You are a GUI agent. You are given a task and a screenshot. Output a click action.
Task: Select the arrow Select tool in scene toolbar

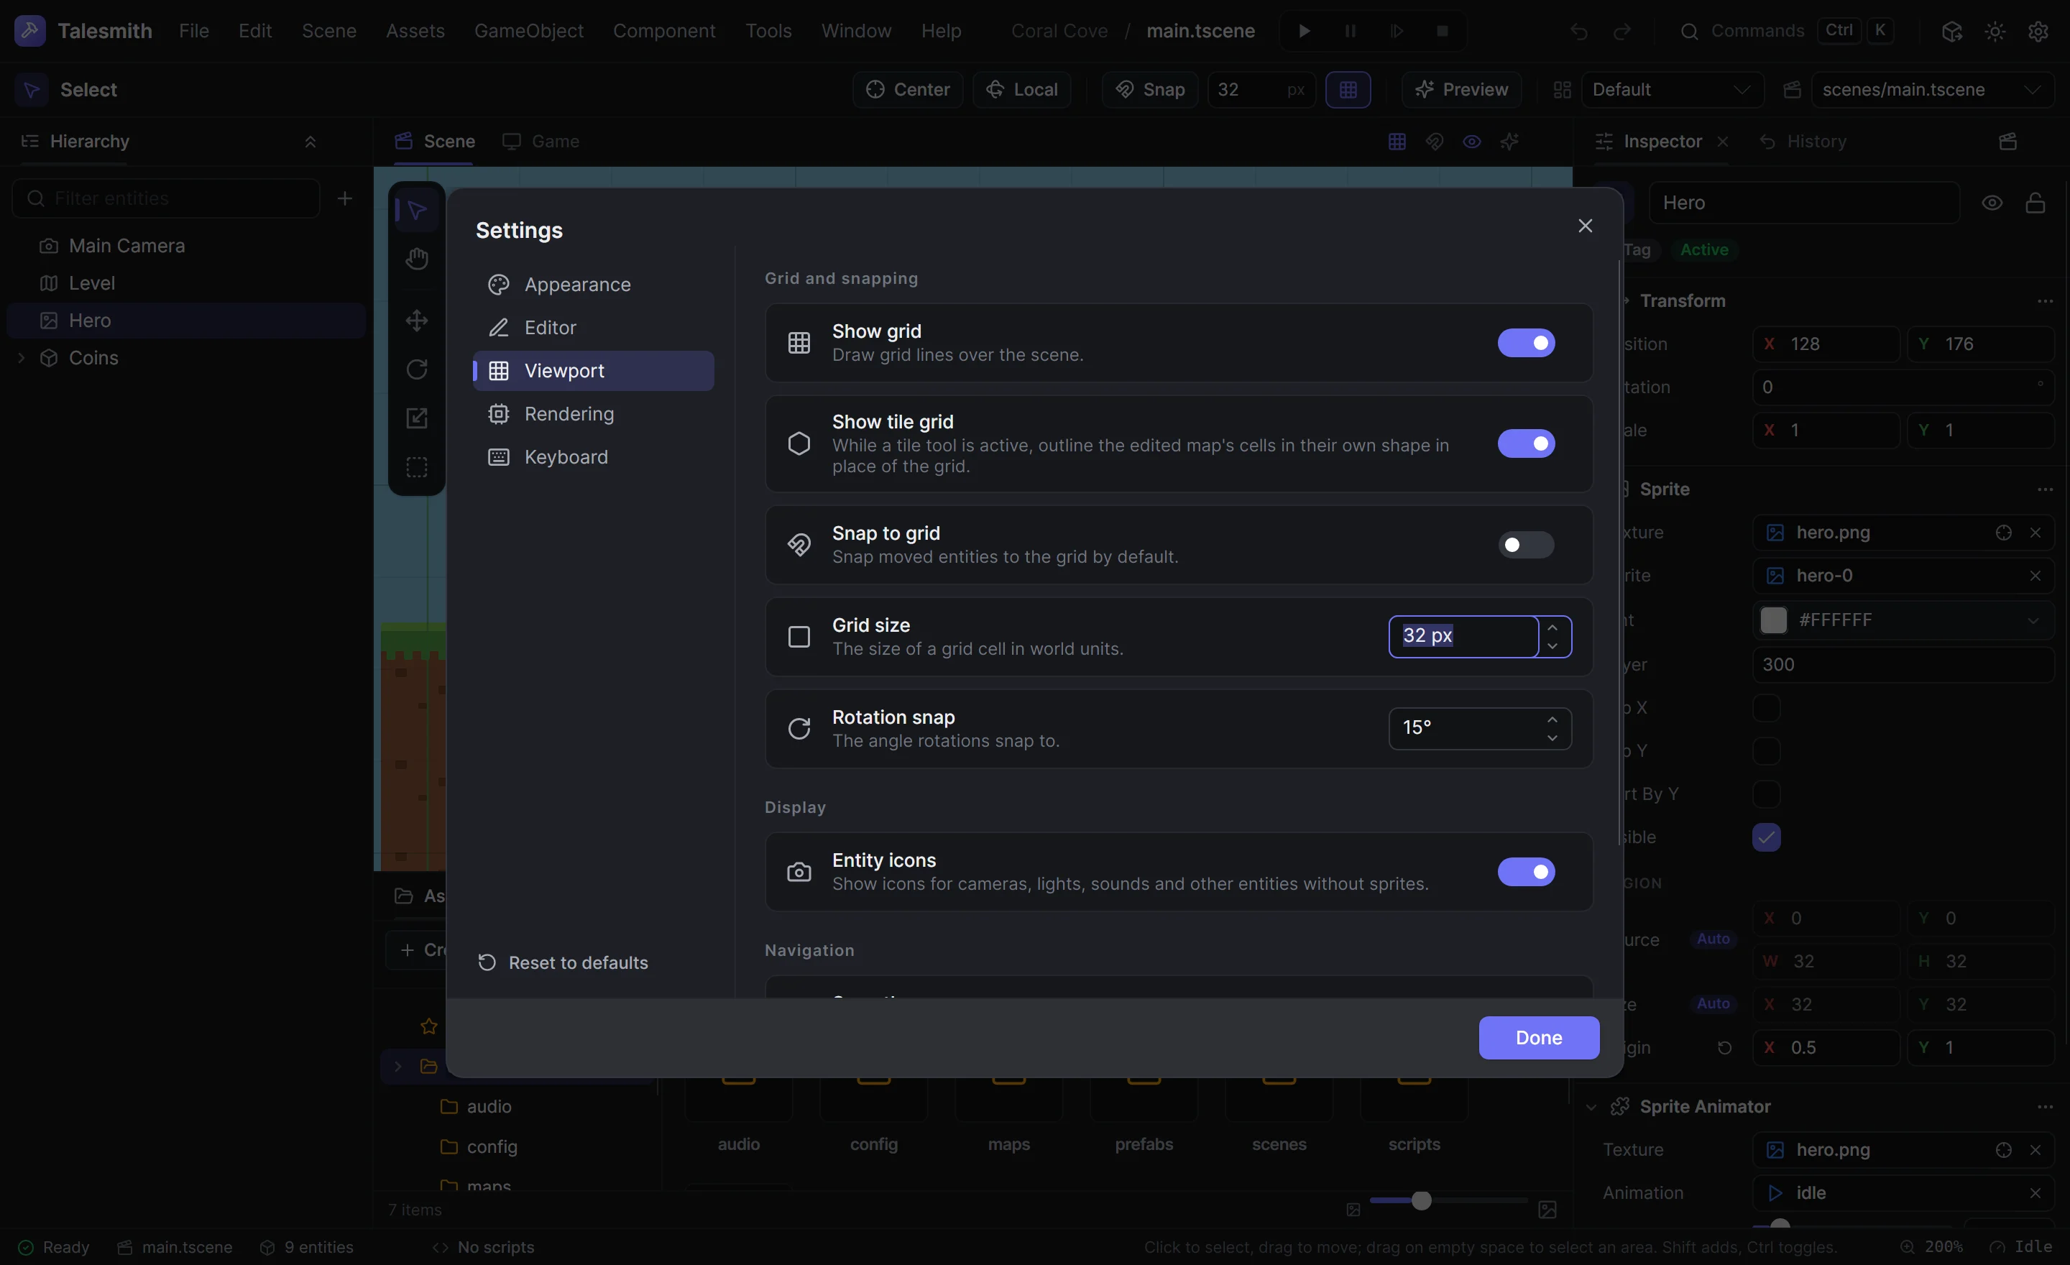pos(417,210)
